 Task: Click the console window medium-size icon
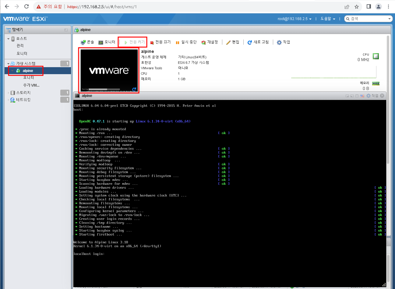[352, 96]
